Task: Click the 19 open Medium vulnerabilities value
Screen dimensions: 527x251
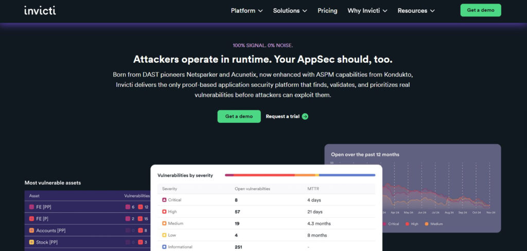Action: [237, 223]
